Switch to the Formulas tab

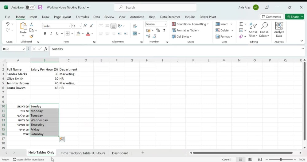pos(82,17)
